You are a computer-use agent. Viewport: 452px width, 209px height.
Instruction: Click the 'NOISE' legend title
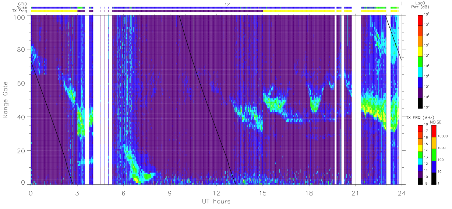tap(435, 122)
